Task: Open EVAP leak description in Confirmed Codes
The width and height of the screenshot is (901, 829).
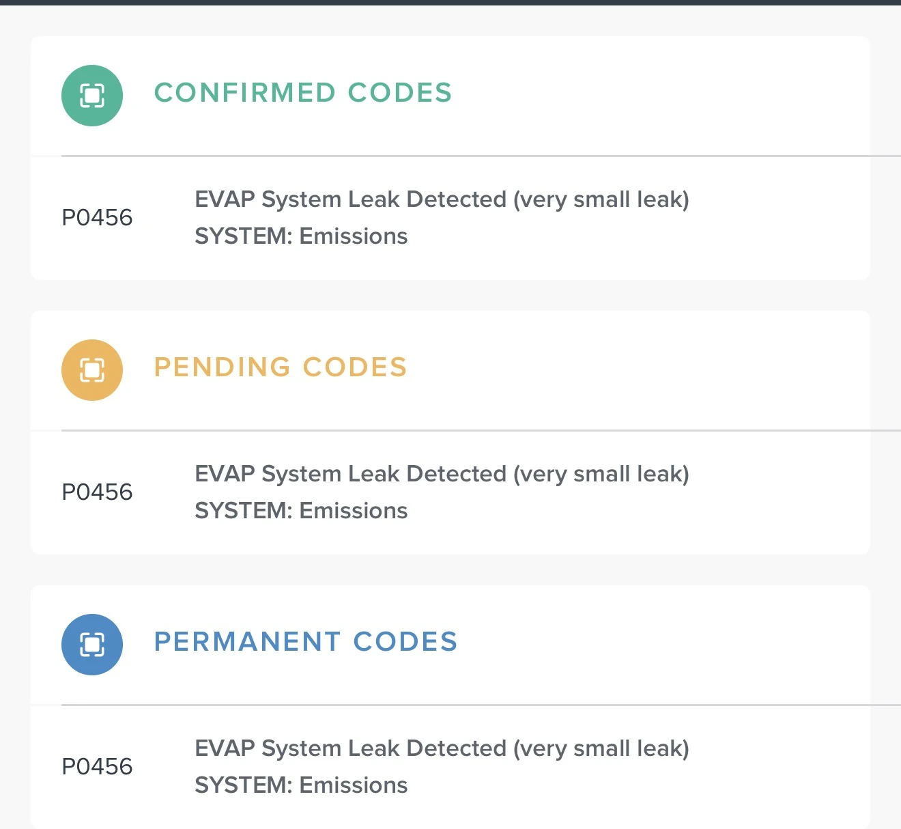Action: tap(442, 199)
